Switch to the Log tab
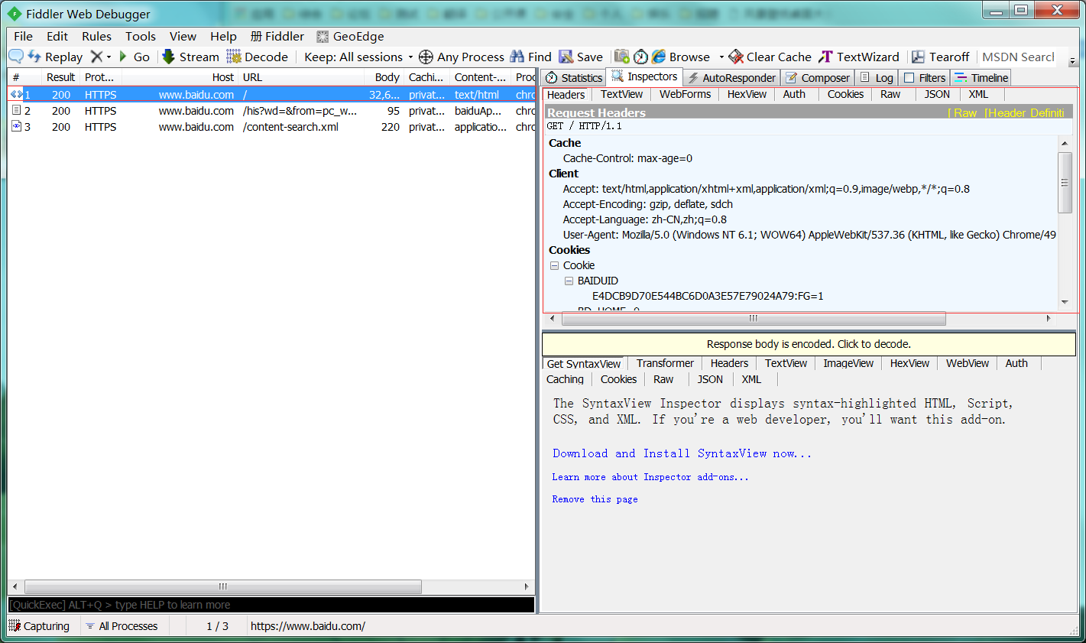1086x643 pixels. coord(876,78)
